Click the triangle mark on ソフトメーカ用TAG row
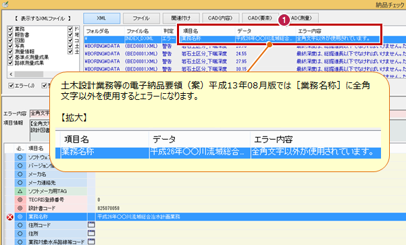 click(20, 191)
